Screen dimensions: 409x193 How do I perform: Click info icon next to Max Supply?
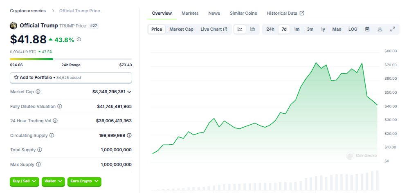pyautogui.click(x=38, y=164)
